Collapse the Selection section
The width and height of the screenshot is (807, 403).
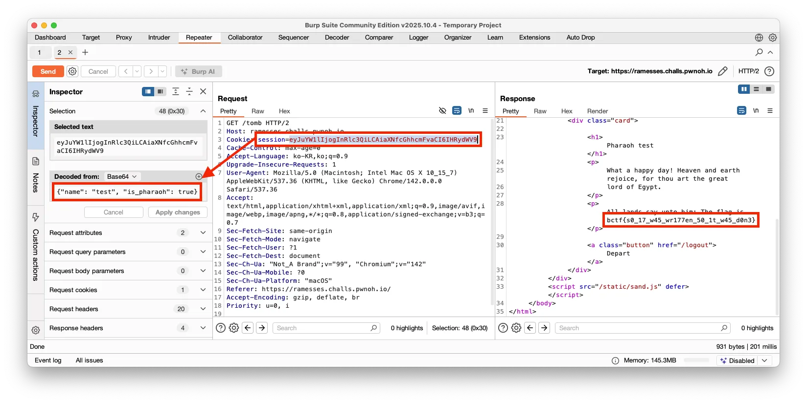(203, 111)
